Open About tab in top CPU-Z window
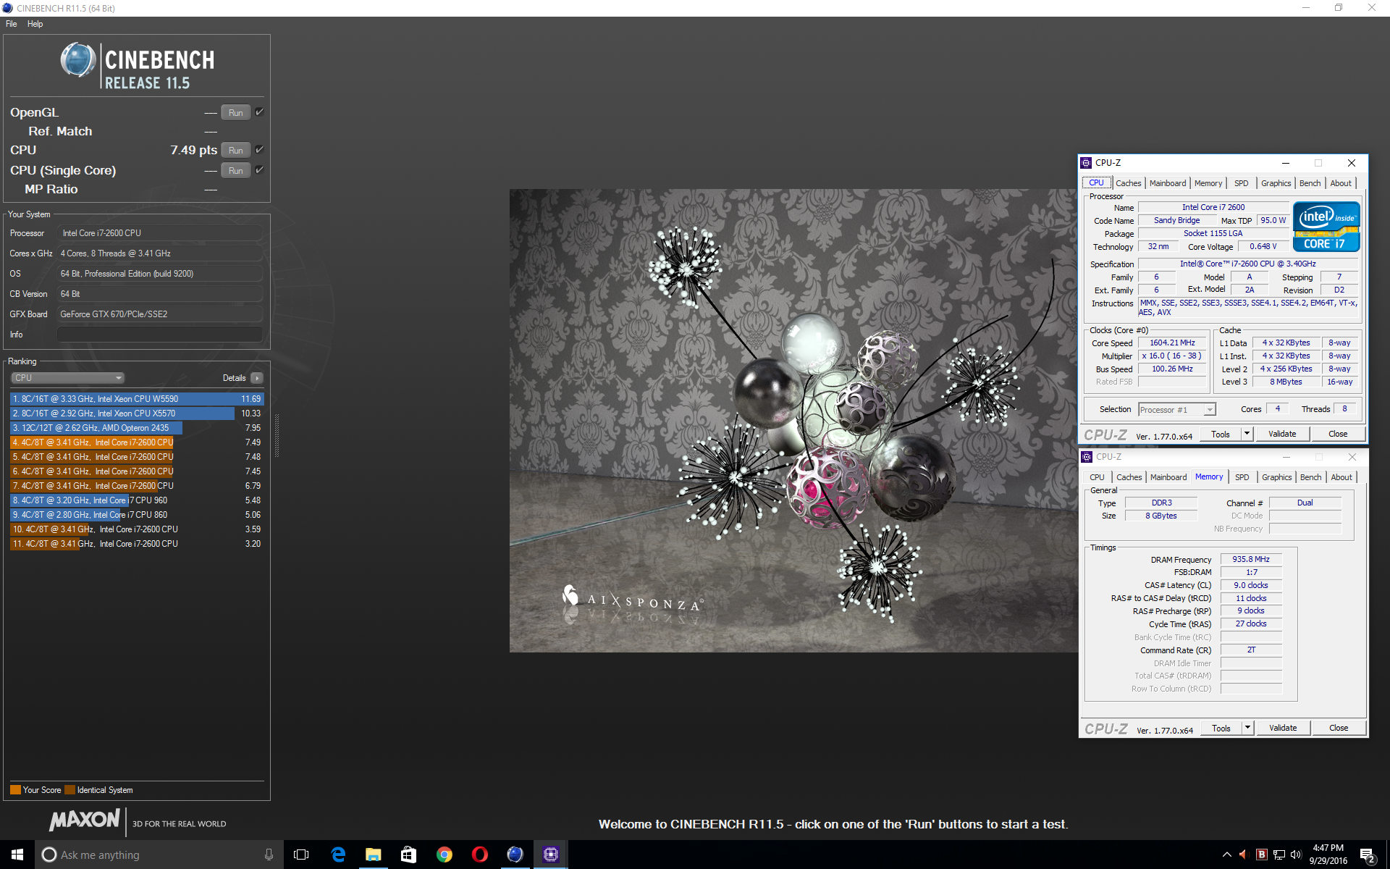 coord(1341,183)
